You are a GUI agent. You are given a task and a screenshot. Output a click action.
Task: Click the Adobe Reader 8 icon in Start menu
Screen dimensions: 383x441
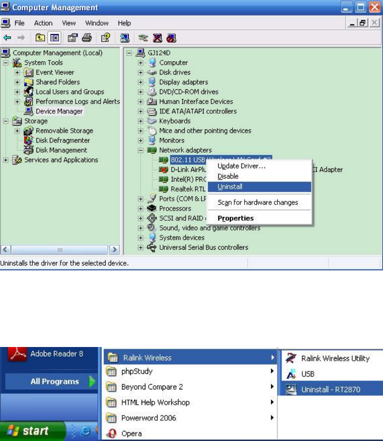18,354
